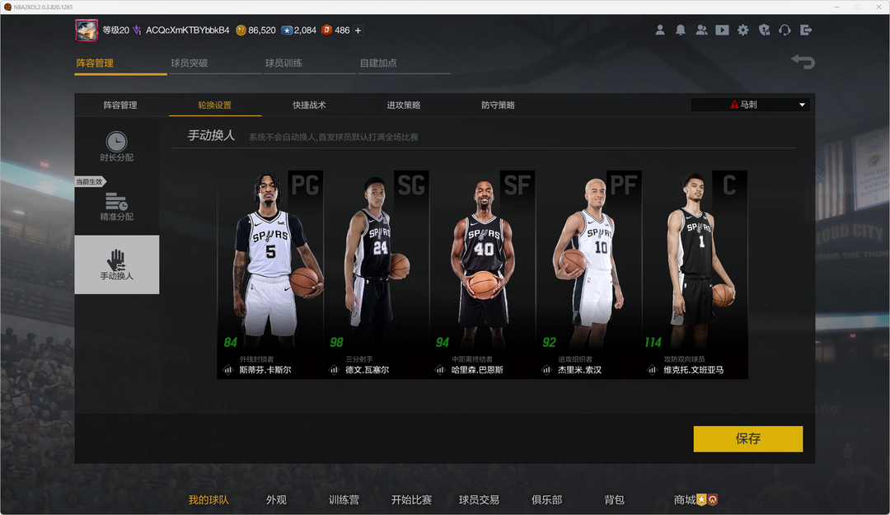Open 训练营 in bottom navigation
Image resolution: width=890 pixels, height=515 pixels.
point(344,499)
